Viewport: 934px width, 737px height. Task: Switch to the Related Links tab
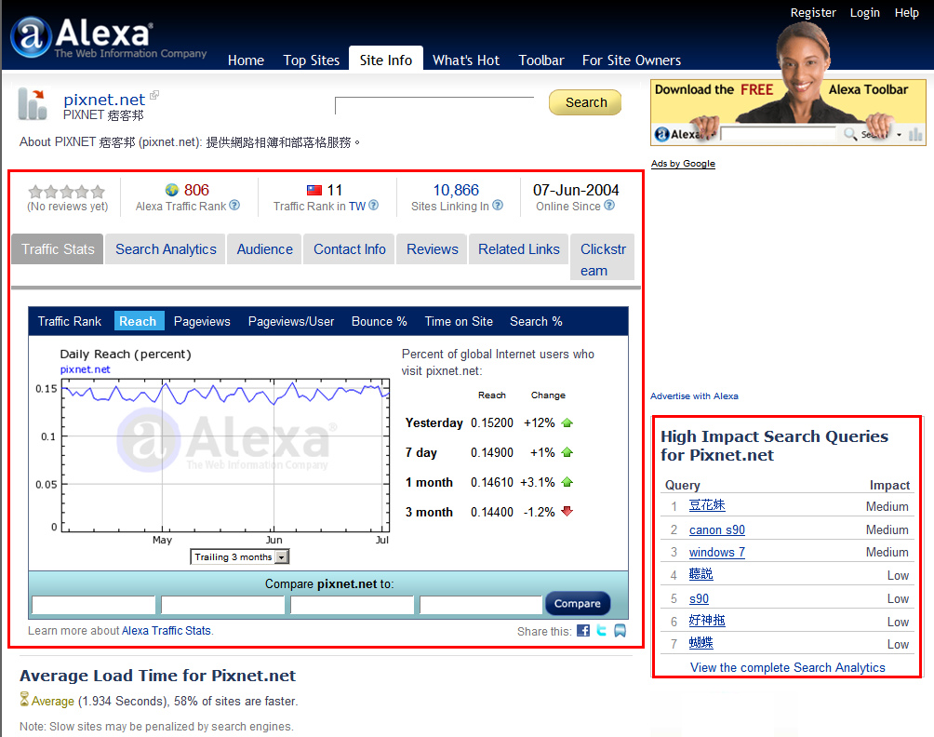tap(519, 249)
